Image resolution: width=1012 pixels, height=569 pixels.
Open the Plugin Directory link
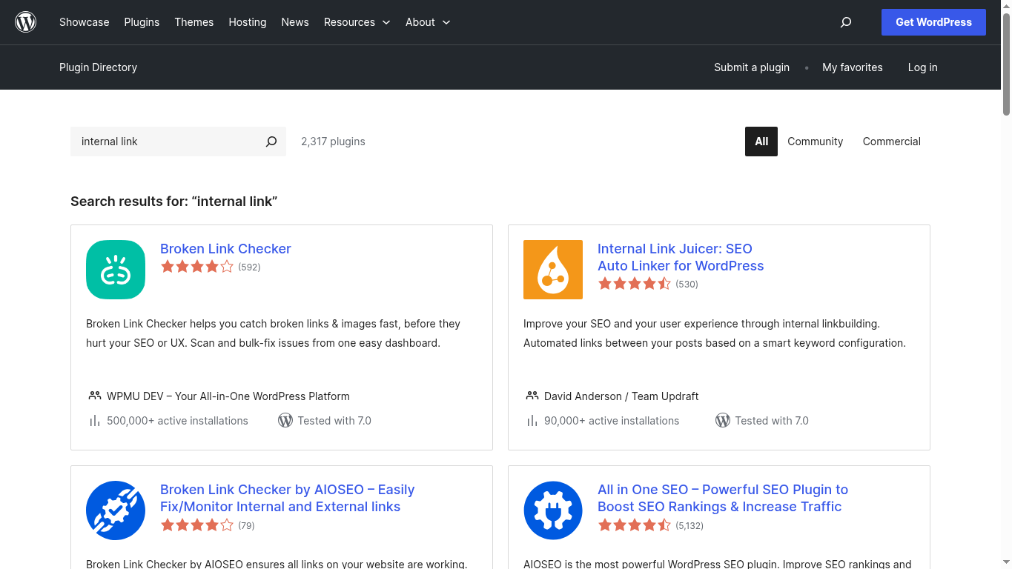[x=99, y=67]
